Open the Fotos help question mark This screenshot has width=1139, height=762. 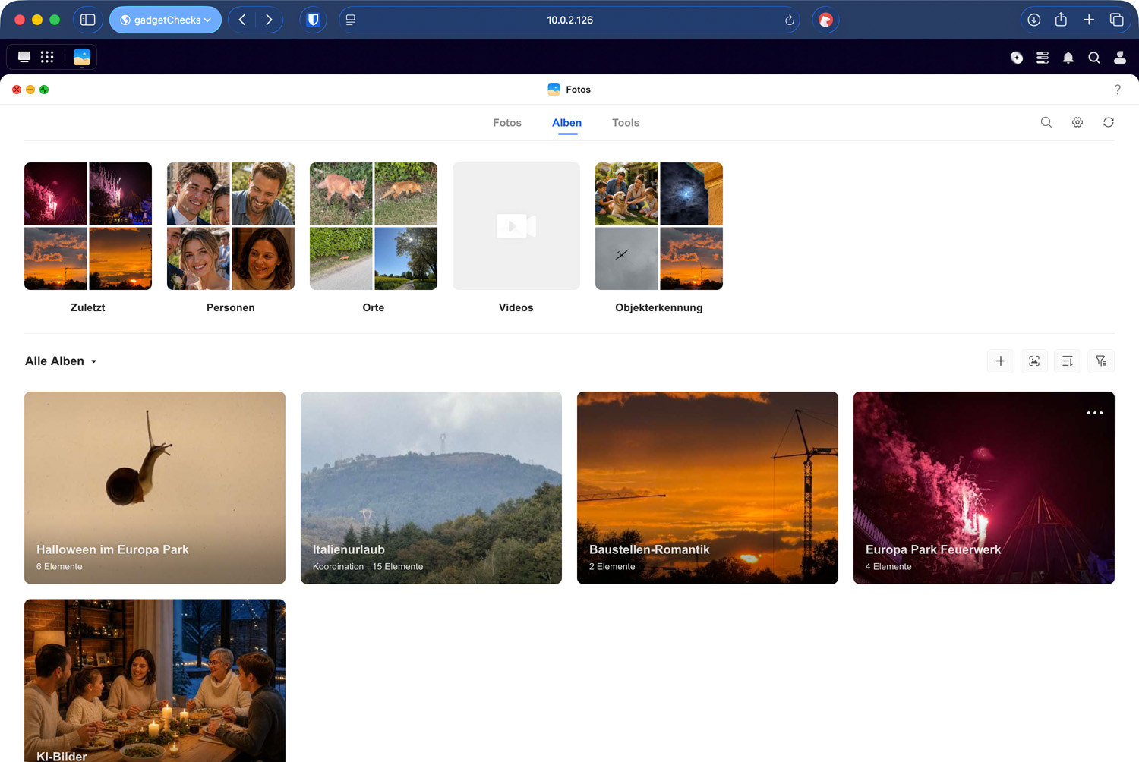(x=1118, y=90)
